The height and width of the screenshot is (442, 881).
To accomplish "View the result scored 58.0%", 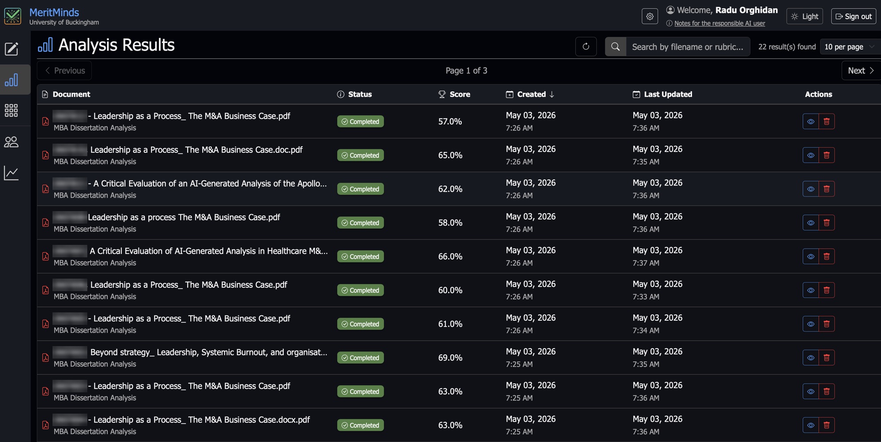I will [811, 223].
